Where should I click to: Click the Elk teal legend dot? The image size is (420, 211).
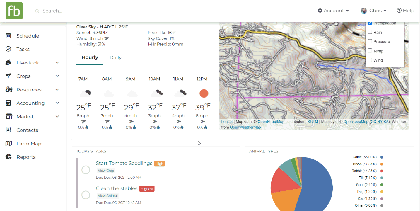point(382,178)
